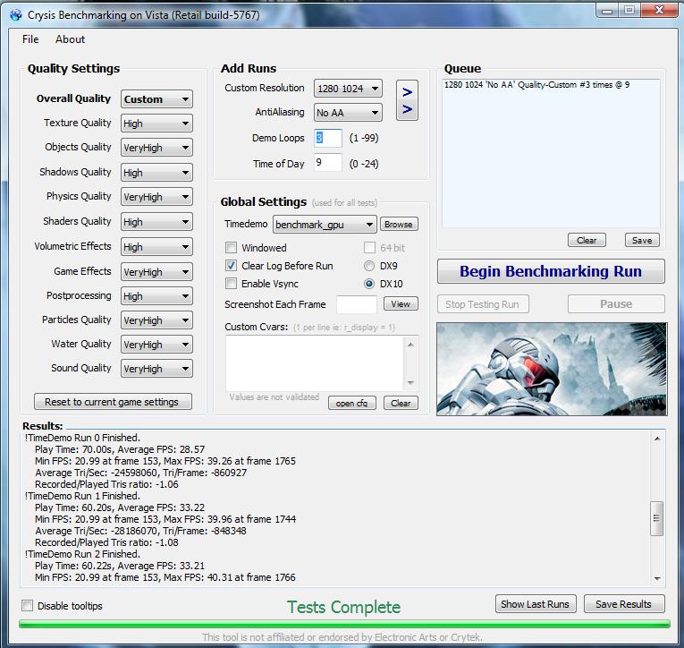Viewport: 684px width, 648px height.
Task: Click the Crysis app icon in title bar
Action: (16, 15)
